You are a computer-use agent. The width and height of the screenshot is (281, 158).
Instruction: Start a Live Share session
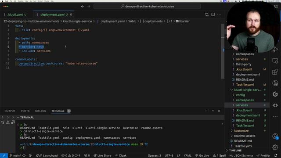point(102,155)
